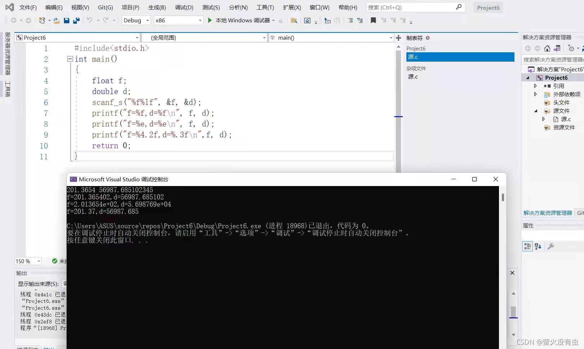Click the alphabetical sort icon in Properties
This screenshot has height=349, width=584.
pyautogui.click(x=538, y=246)
